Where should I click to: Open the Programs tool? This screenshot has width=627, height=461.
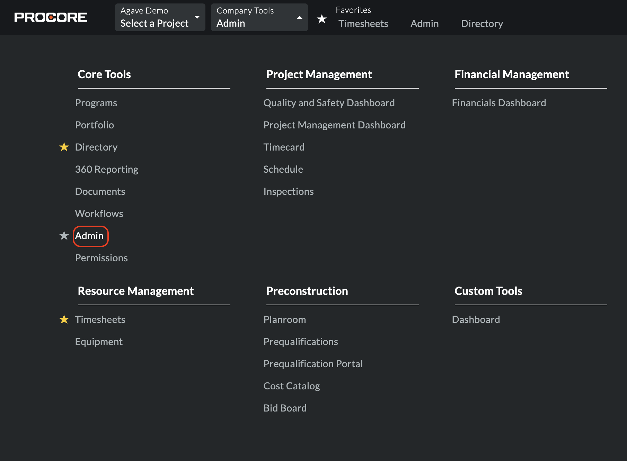point(96,103)
